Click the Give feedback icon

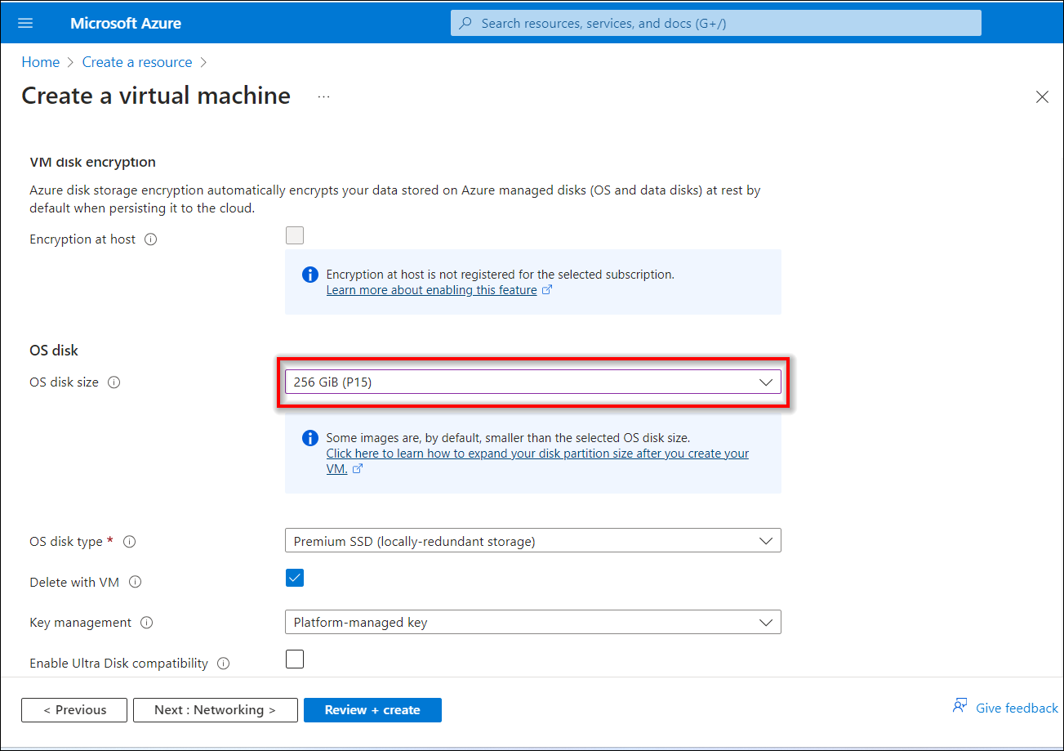click(x=960, y=707)
